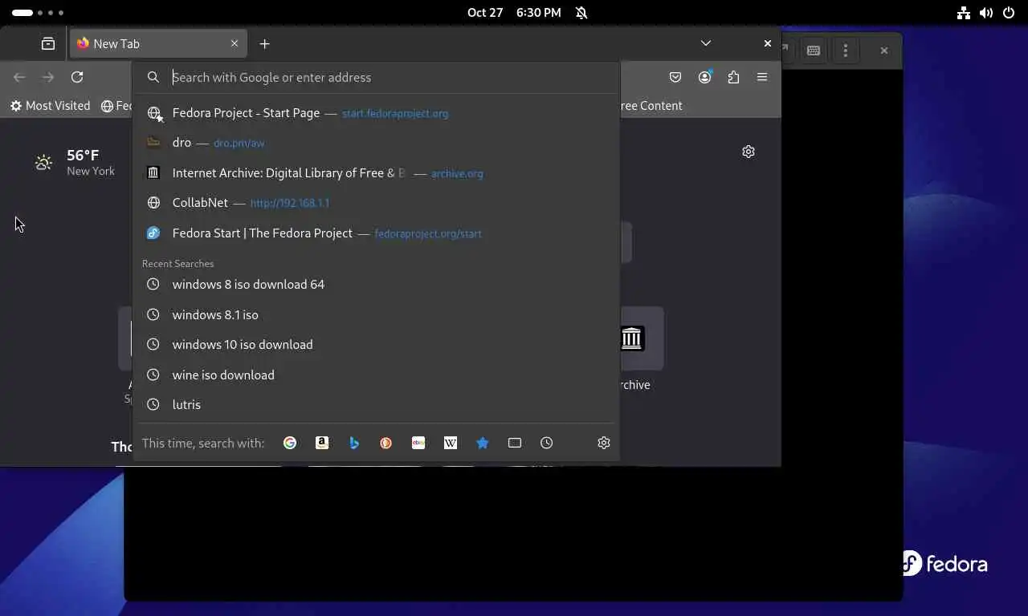This screenshot has height=616, width=1028.
Task: Select recent search wine iso download
Action: tap(376, 375)
